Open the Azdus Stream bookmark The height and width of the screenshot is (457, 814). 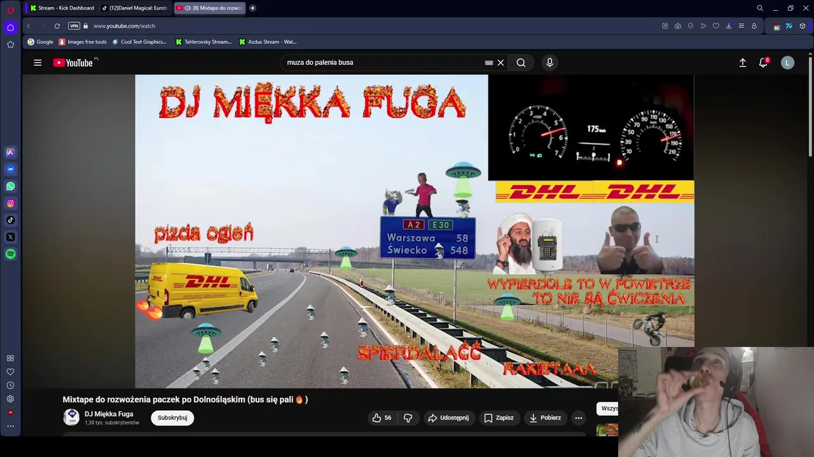pos(268,42)
